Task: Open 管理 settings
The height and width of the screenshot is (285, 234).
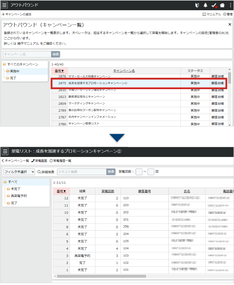Action: (228, 14)
